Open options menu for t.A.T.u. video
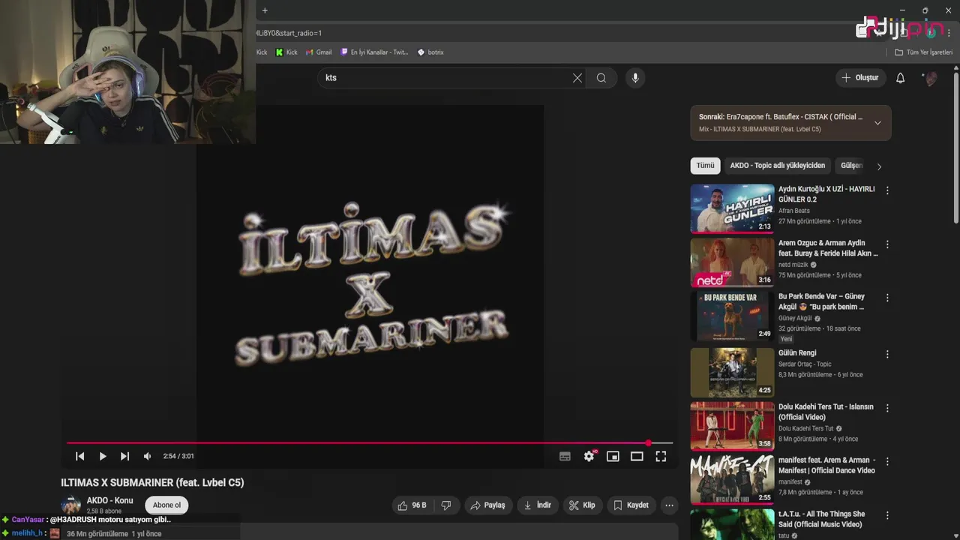 [x=887, y=515]
